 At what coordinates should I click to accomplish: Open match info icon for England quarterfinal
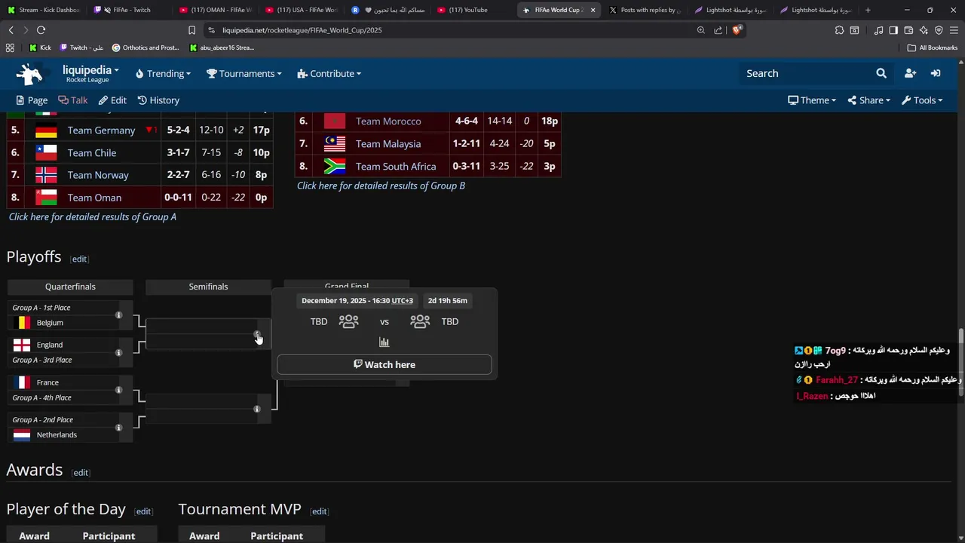coord(118,352)
